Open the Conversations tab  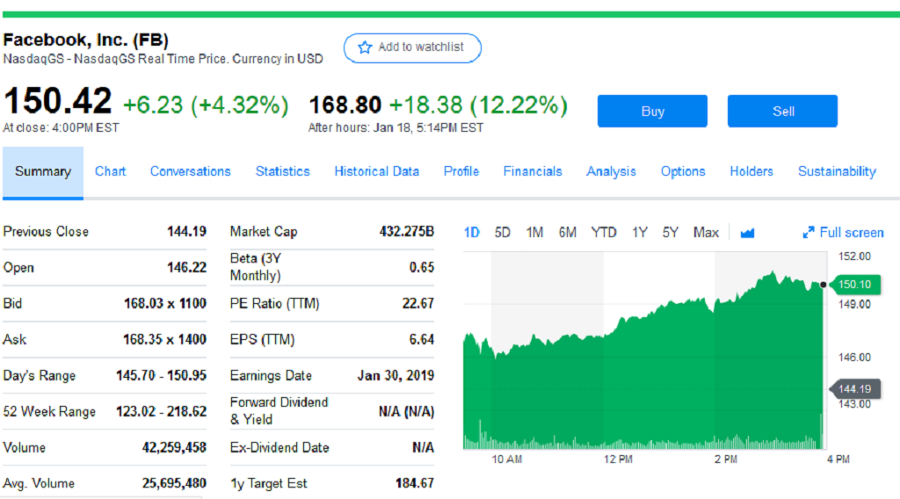pyautogui.click(x=191, y=171)
